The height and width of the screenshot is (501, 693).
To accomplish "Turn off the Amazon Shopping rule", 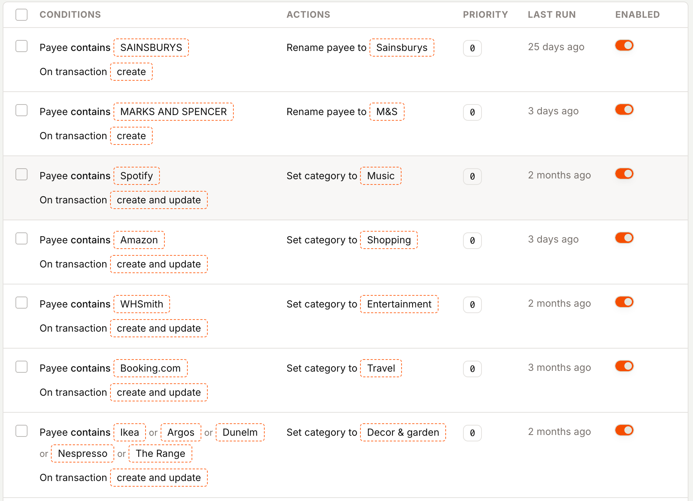I will tap(624, 238).
